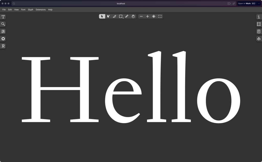Open the Glyph menu
This screenshot has height=162, width=262.
click(x=30, y=10)
